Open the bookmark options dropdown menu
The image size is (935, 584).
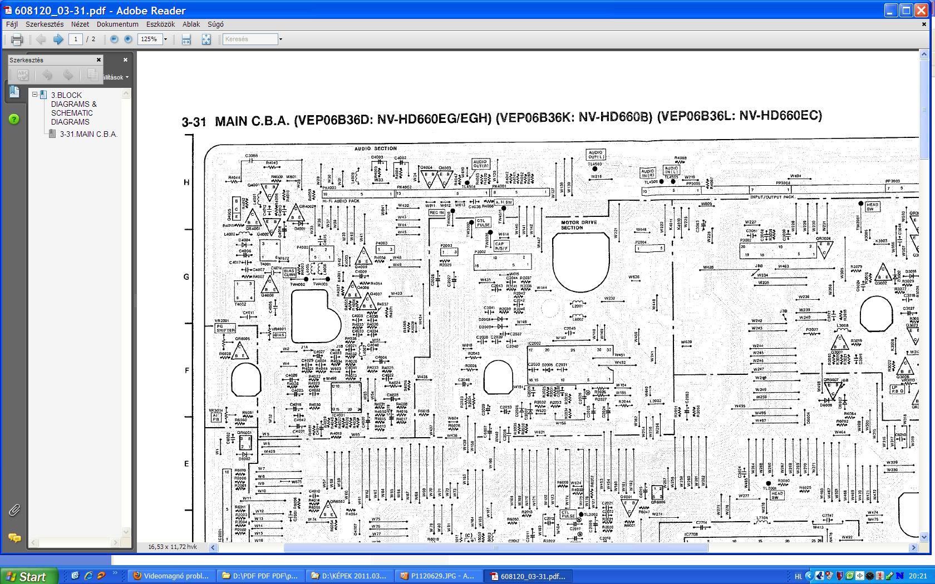pyautogui.click(x=115, y=77)
